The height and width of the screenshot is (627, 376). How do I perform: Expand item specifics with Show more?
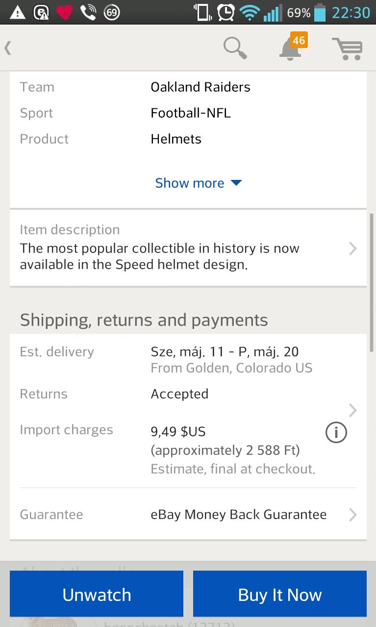click(x=198, y=183)
